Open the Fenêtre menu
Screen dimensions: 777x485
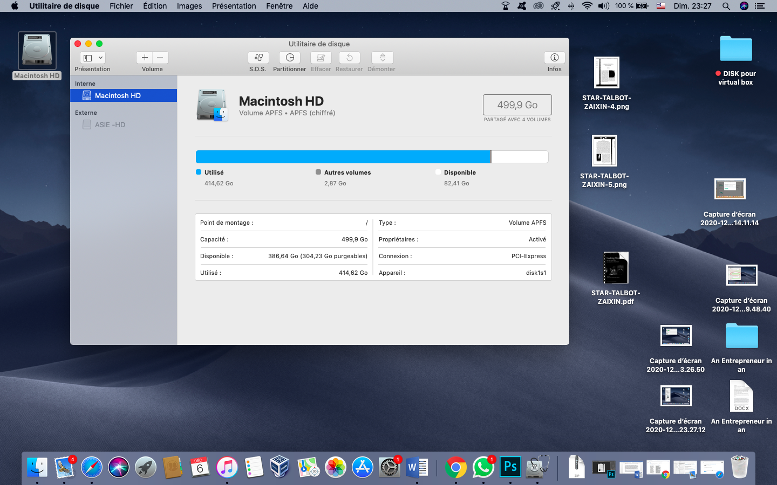click(279, 6)
